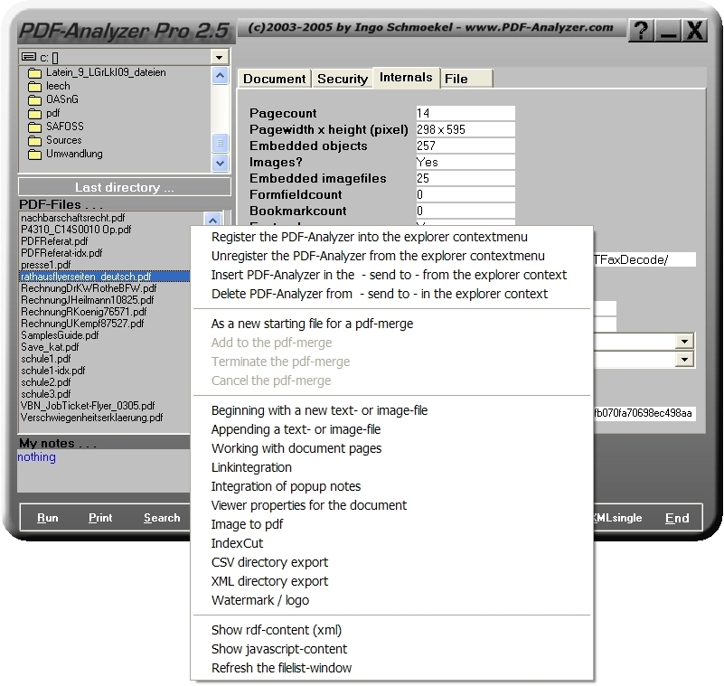Viewport: 724px width, 686px height.
Task: Choose As a new starting file for pdf-merge
Action: tap(391, 324)
